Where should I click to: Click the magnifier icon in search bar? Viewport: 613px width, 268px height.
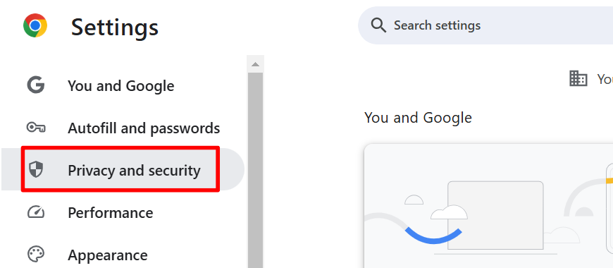[378, 25]
